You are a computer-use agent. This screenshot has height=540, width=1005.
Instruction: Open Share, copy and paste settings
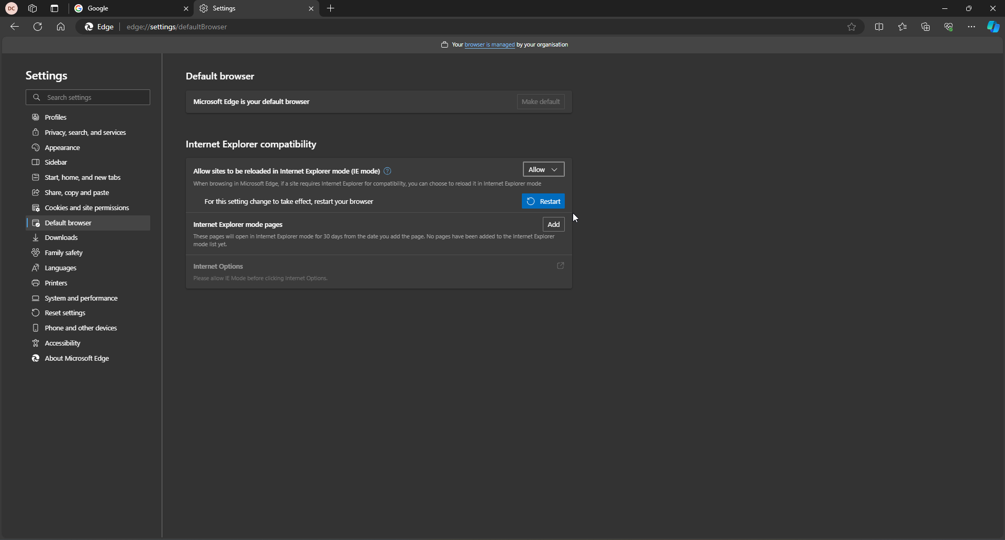pos(88,192)
